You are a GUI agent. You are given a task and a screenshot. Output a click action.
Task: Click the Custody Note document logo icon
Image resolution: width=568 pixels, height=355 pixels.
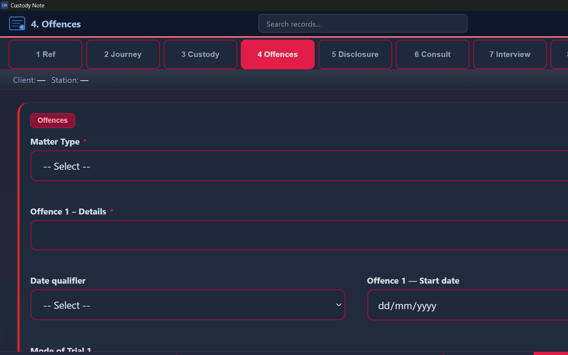tap(17, 24)
